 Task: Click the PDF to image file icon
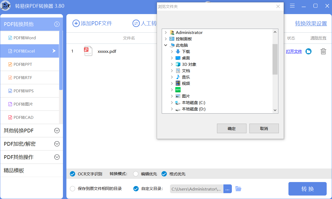[x=10, y=104]
